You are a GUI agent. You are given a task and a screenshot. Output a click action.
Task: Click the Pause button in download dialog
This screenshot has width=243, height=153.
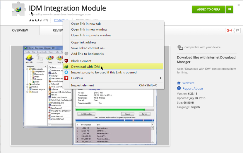coord(128,114)
